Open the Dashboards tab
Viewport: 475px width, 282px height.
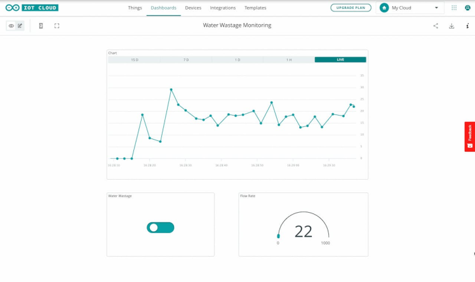[164, 8]
